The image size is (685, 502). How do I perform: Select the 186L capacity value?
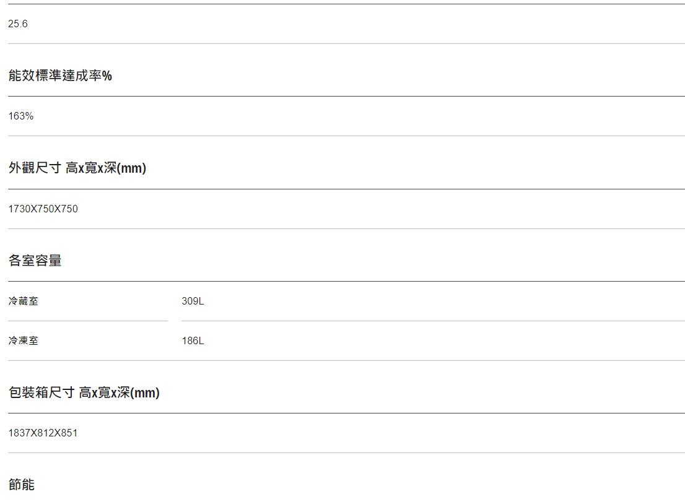[x=193, y=341]
